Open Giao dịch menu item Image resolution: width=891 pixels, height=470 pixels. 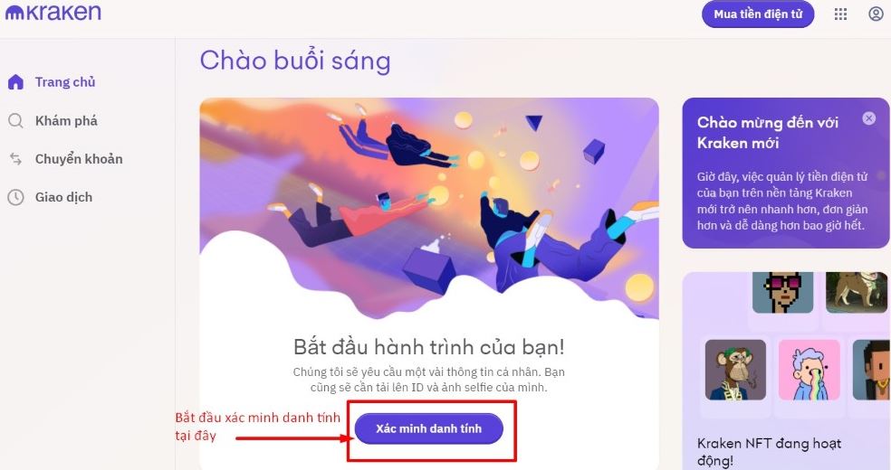tap(50, 197)
